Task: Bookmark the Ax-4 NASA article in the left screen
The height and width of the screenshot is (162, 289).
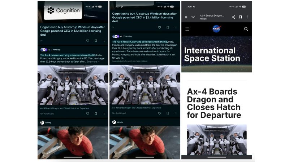Action: pyautogui.click(x=96, y=113)
